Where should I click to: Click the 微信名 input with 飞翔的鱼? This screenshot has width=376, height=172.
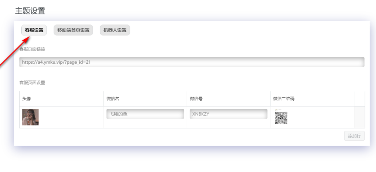(145, 114)
